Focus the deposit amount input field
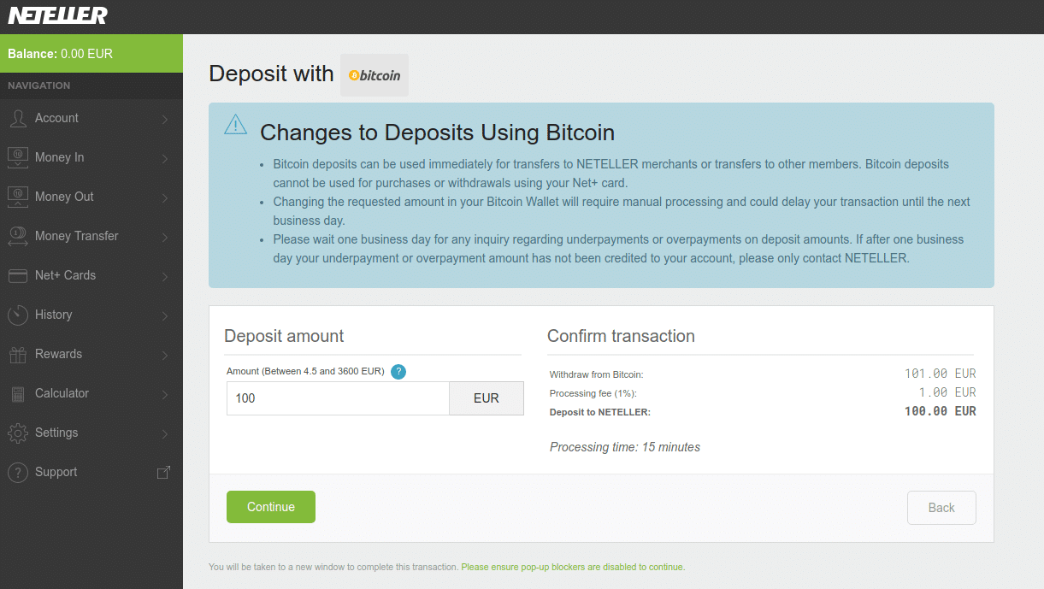Image resolution: width=1044 pixels, height=589 pixels. click(338, 398)
